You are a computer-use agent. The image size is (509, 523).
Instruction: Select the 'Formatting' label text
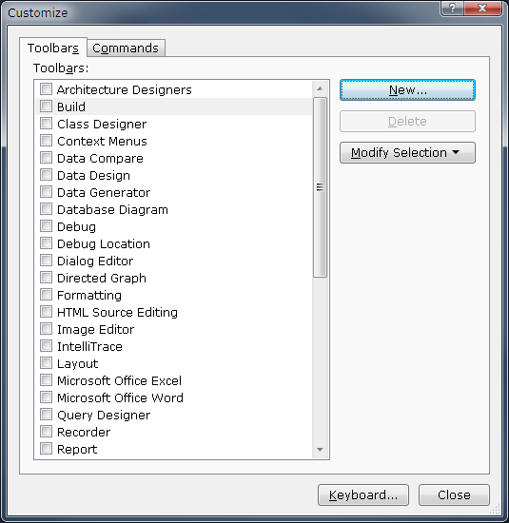tap(89, 296)
